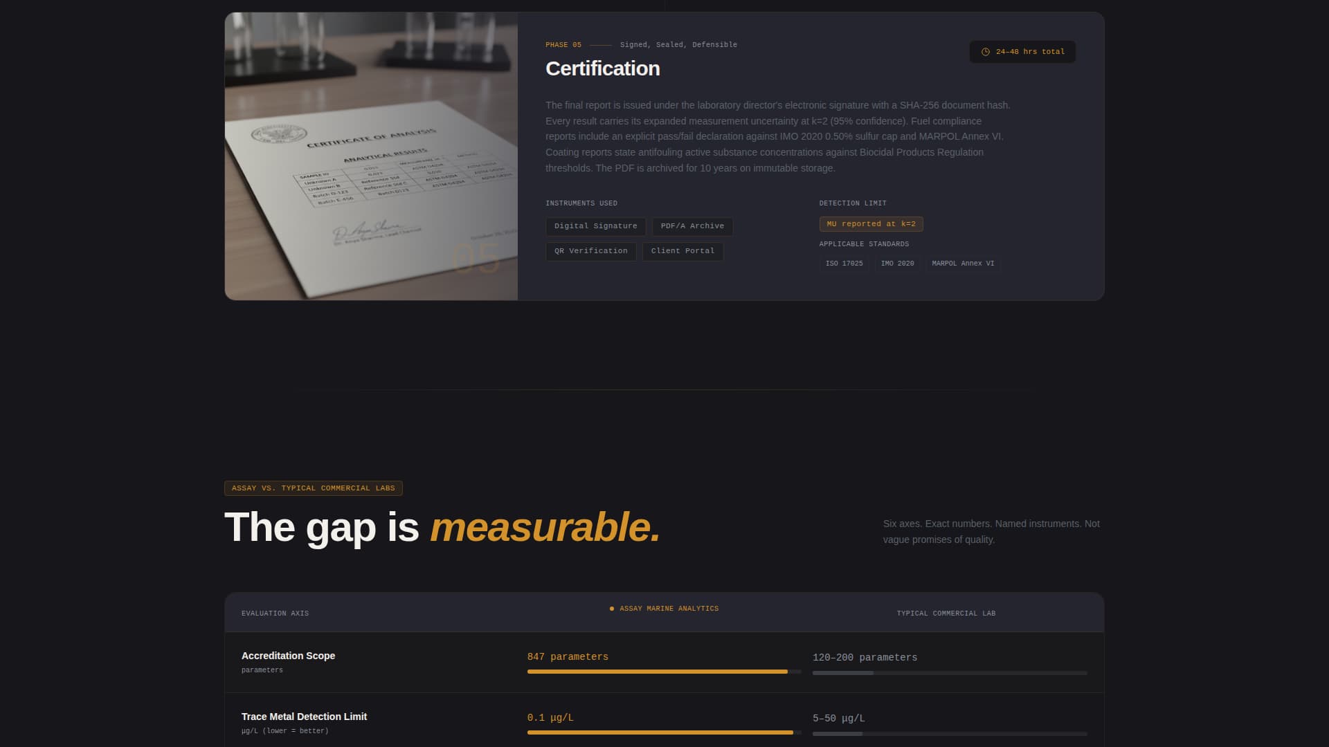The height and width of the screenshot is (747, 1329).
Task: Click the ASSAY VS. TYPICAL COMMERCIAL LABS label
Action: coord(313,488)
